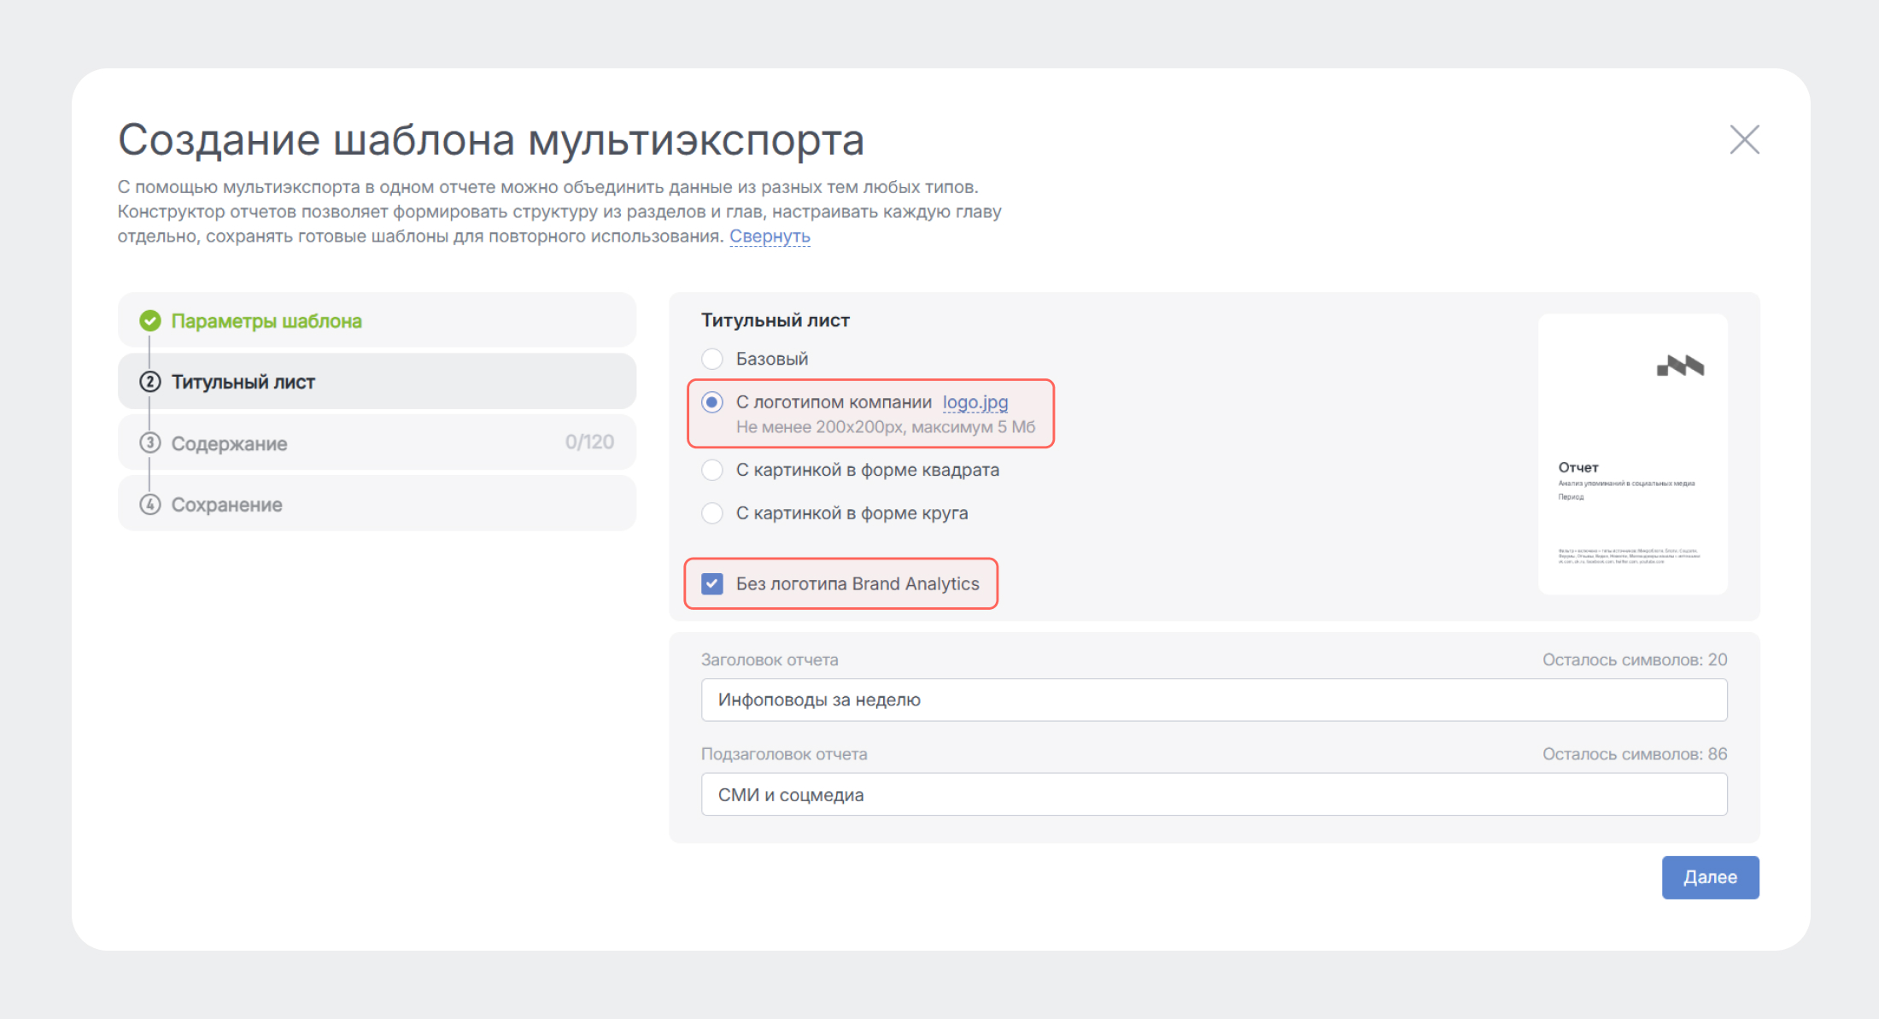Click the Создание шаблона мультиэкспорта title

491,140
